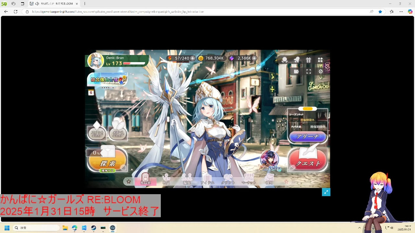The height and width of the screenshot is (233, 415).
Task: Open the player avatar profile portrait
Action: point(95,61)
